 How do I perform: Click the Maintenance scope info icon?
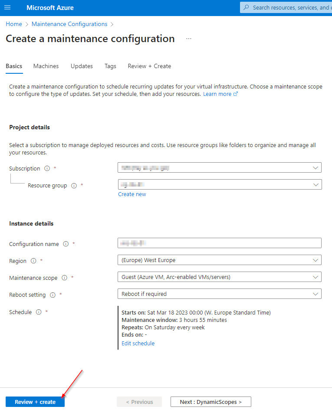tap(64, 278)
